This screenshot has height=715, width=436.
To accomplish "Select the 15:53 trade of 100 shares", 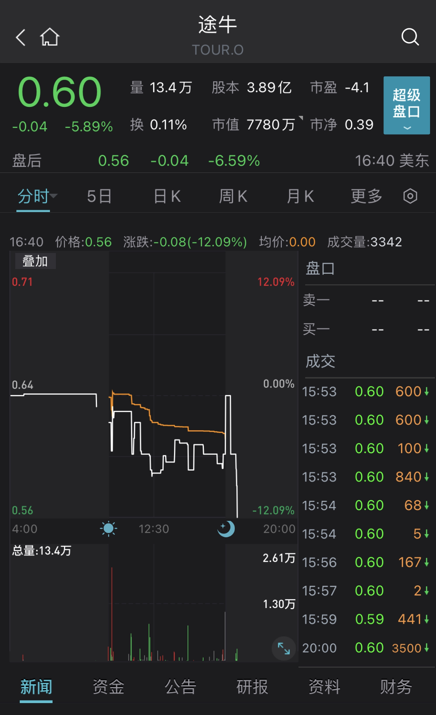I will [x=366, y=448].
